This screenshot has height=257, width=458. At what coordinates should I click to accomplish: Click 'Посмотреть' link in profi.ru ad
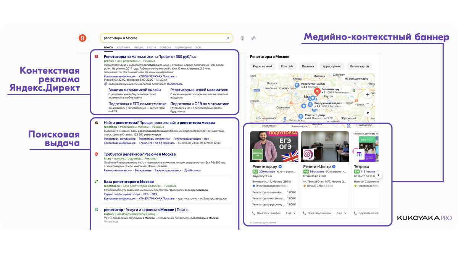coord(175,84)
